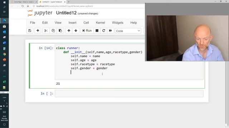Open a new browser tab
Screen dimensions: 229x128
[69, 2]
